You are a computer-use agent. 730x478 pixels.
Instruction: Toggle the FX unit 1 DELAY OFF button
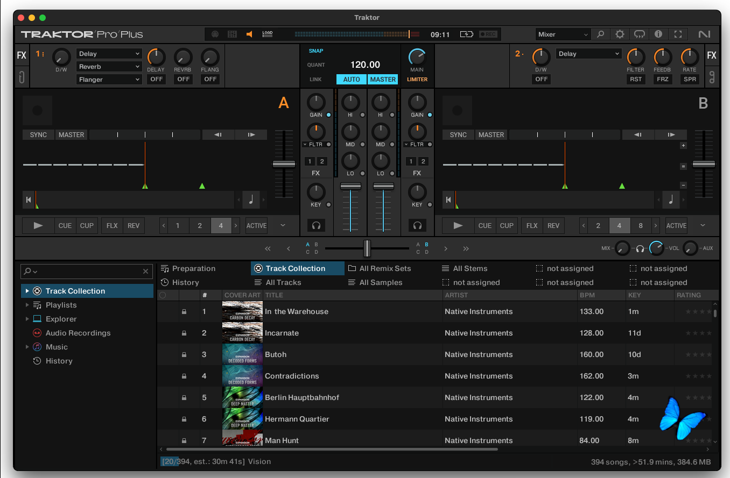(156, 80)
